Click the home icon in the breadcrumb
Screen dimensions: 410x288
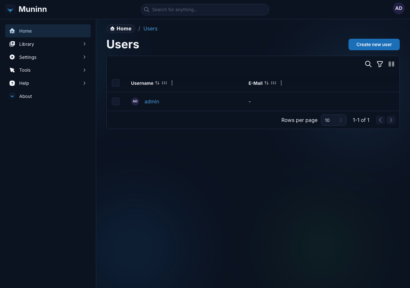(112, 29)
